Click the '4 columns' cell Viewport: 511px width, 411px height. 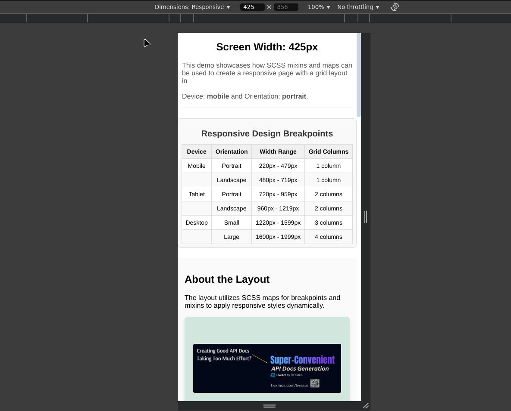coord(329,237)
